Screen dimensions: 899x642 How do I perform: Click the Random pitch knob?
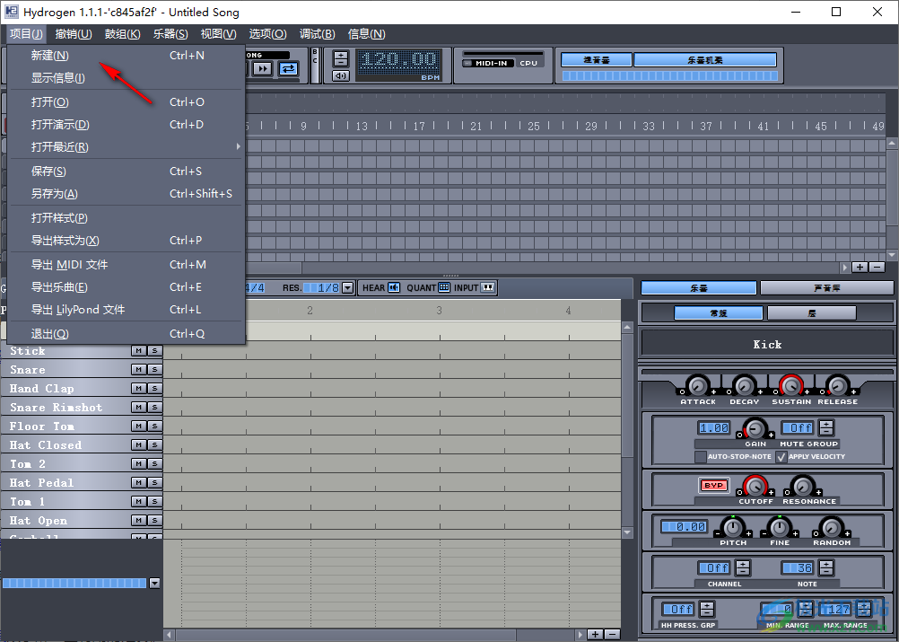click(x=831, y=527)
